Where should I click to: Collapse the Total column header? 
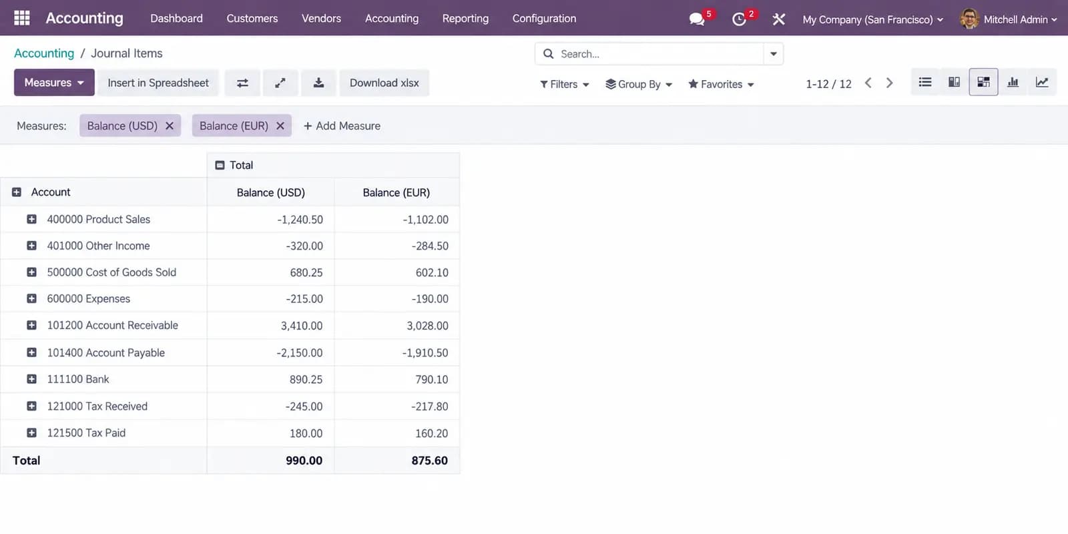[x=220, y=165]
